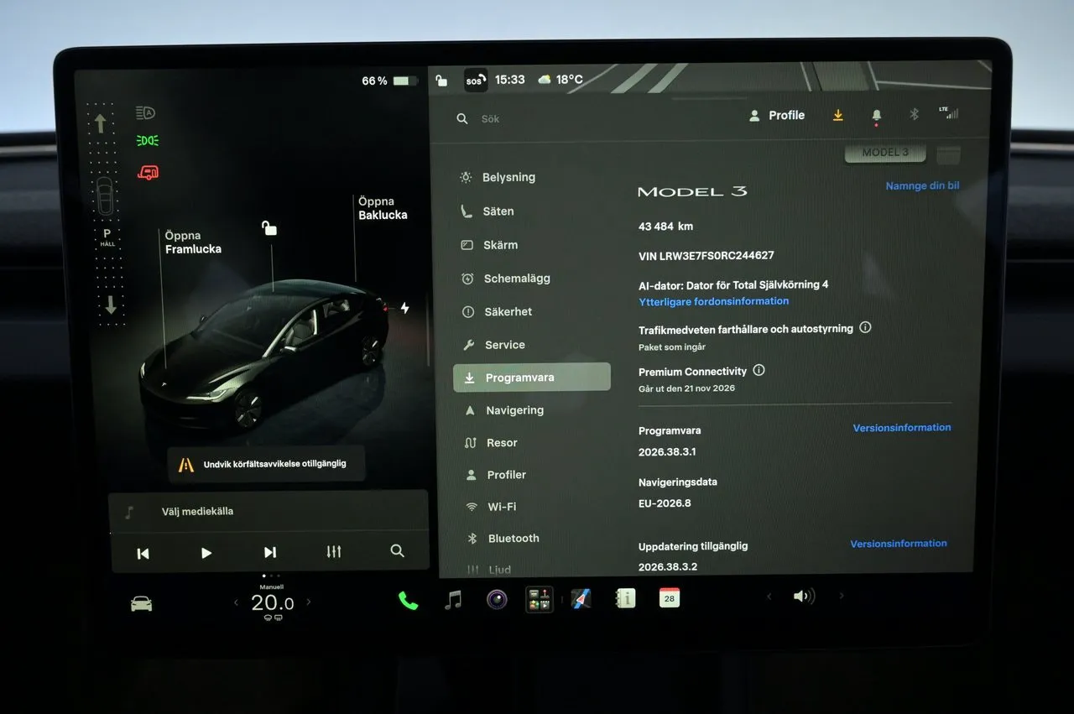Lower volume with left chevron
Viewport: 1074px width, 714px height.
(769, 597)
